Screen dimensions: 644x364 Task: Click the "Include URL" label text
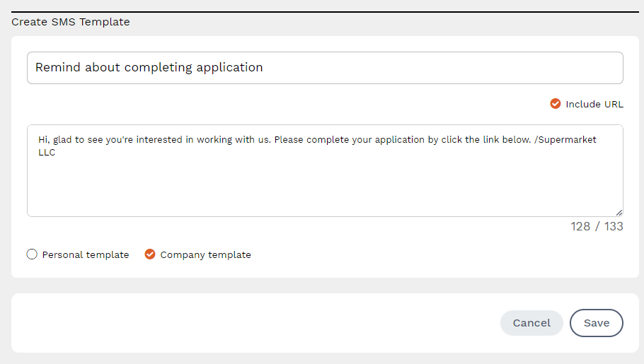[594, 104]
